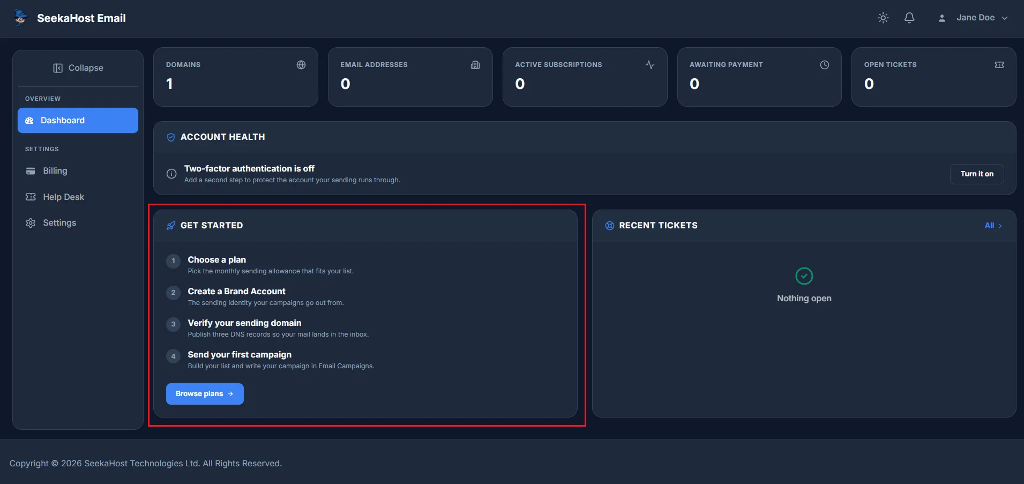Click the Open Tickets ticket icon
The image size is (1024, 484).
(x=999, y=65)
